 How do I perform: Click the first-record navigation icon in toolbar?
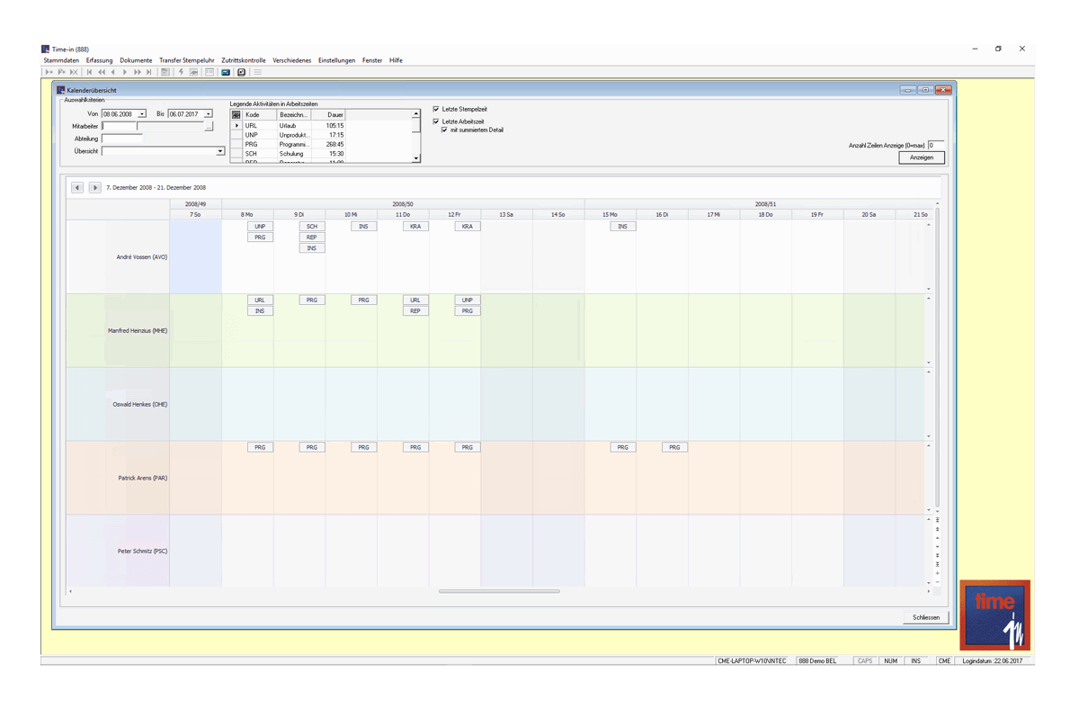(89, 72)
